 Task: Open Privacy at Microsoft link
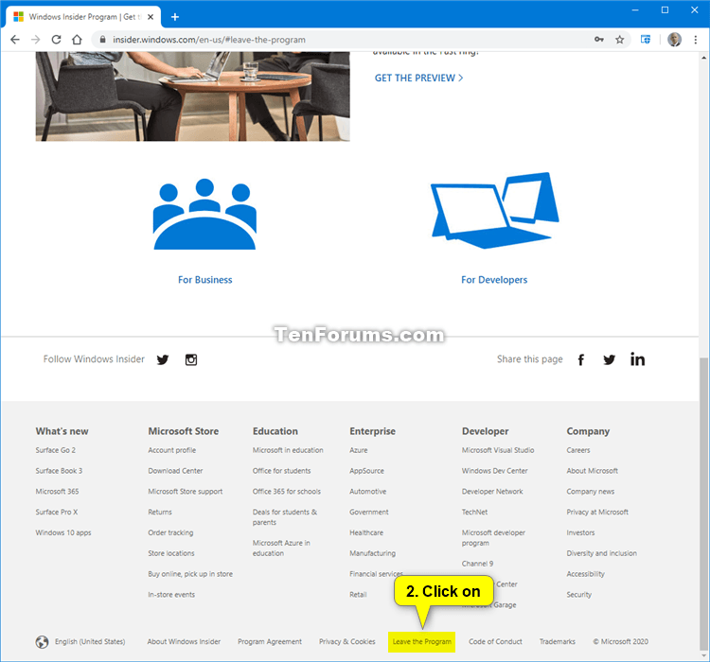[597, 512]
